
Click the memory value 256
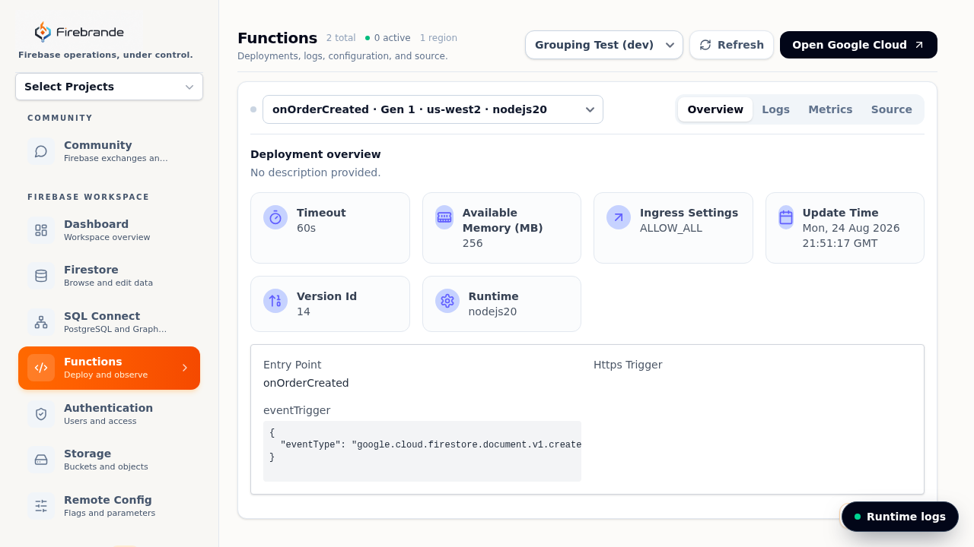click(473, 243)
